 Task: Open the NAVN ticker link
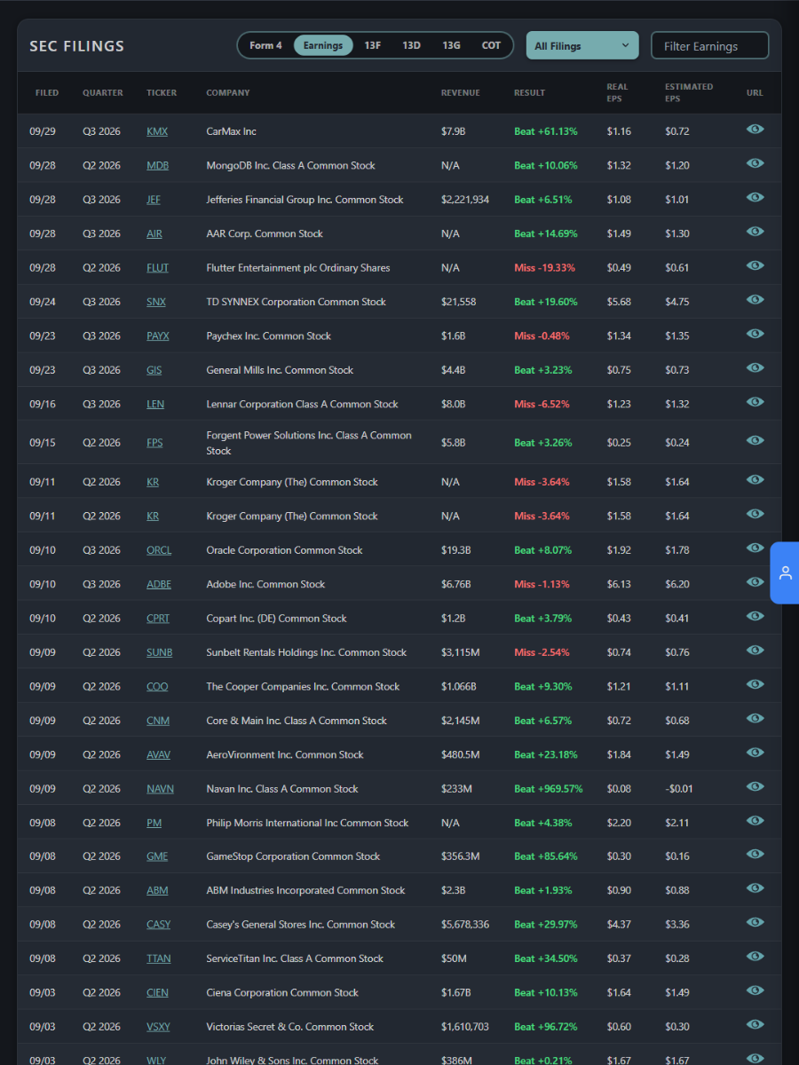click(x=160, y=789)
